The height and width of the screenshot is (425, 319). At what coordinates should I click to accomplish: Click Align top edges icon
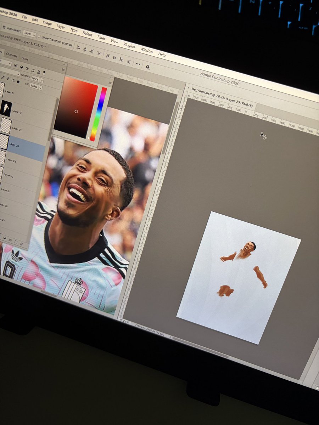(x=108, y=56)
